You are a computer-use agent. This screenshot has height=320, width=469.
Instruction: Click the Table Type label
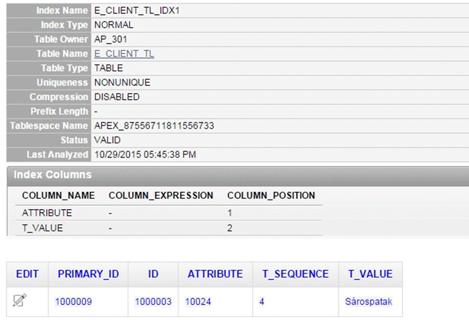[64, 68]
